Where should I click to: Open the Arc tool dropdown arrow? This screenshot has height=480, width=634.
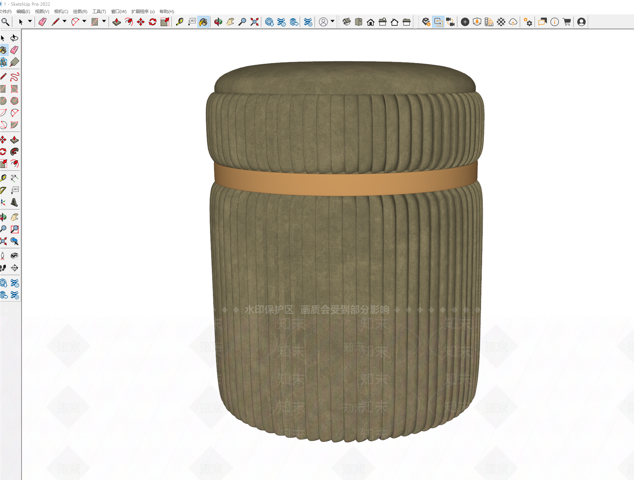coord(84,21)
